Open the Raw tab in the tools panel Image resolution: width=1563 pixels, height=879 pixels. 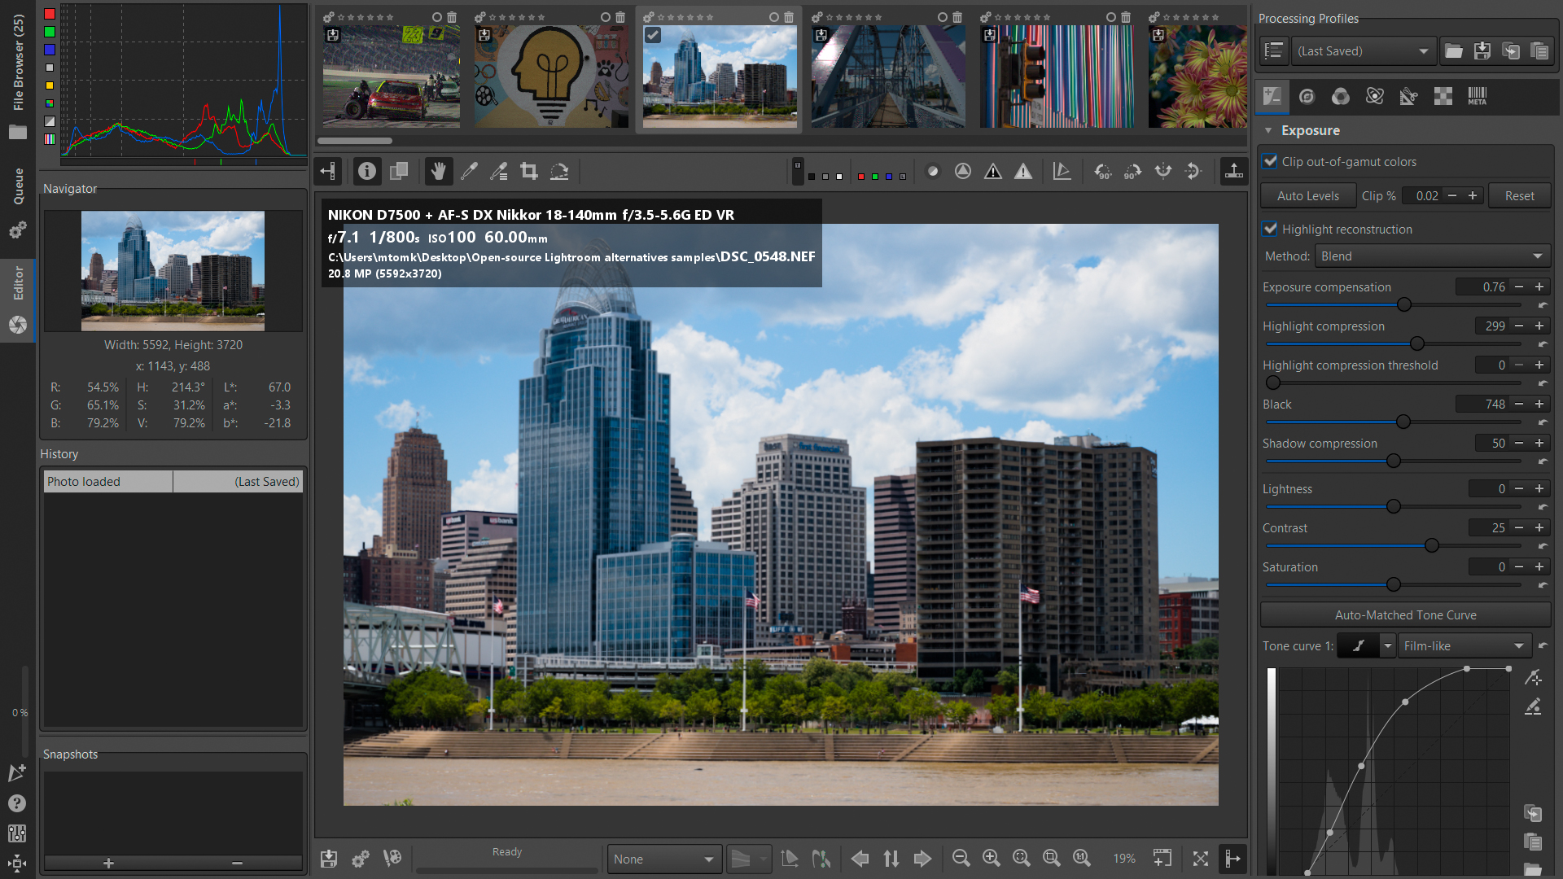click(1443, 96)
